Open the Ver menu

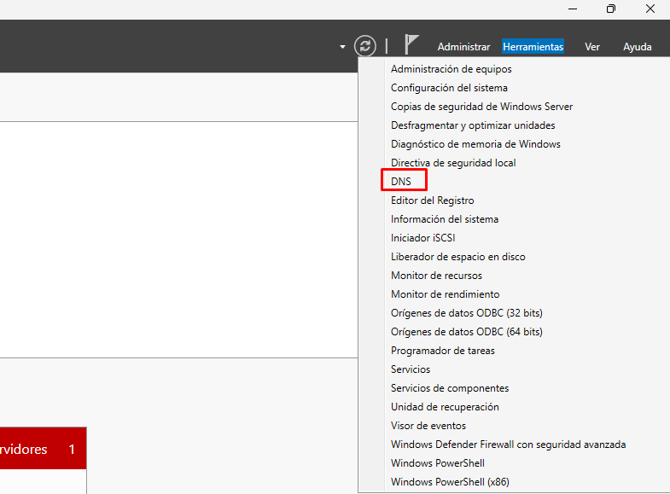(x=592, y=47)
